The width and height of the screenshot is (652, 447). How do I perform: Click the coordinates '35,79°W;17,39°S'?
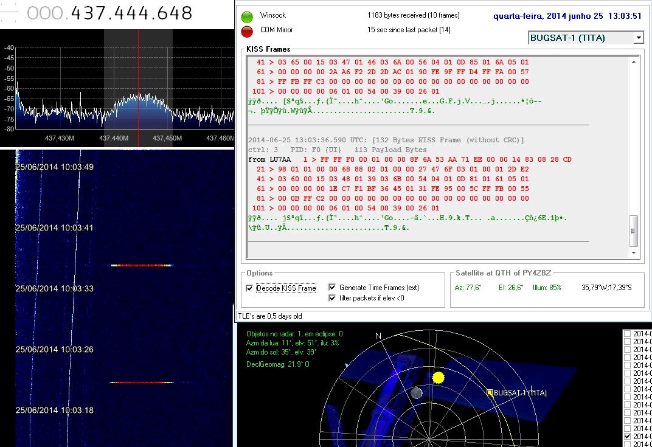tap(606, 288)
